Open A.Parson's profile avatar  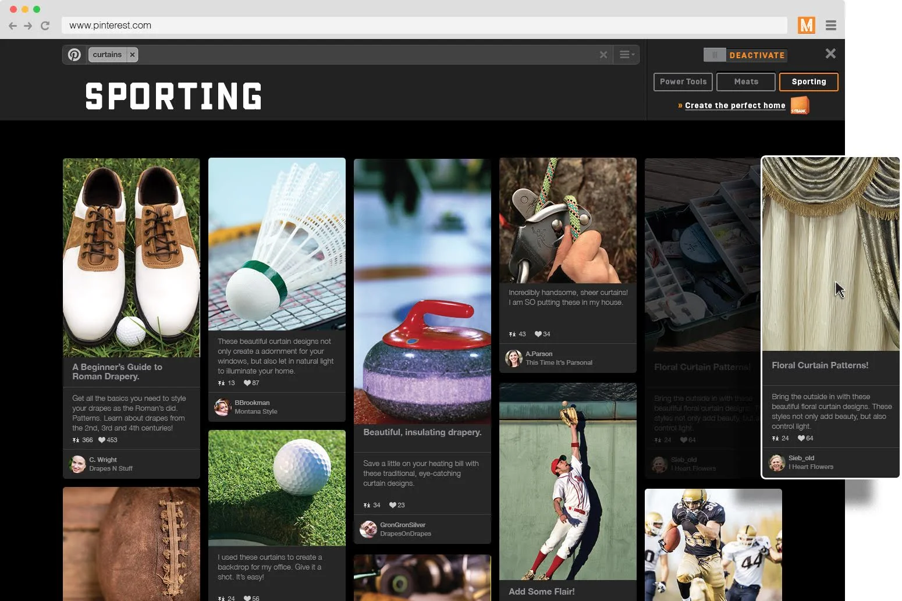click(x=514, y=358)
